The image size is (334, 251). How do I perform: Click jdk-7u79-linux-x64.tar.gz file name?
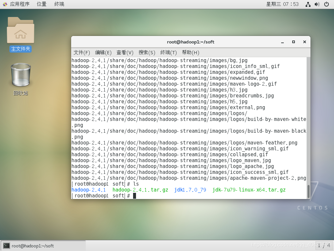click(249, 190)
